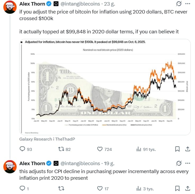Open the @intangiblecoins handle on first tweet
Viewport: 195px width, 194px height.
80,4
